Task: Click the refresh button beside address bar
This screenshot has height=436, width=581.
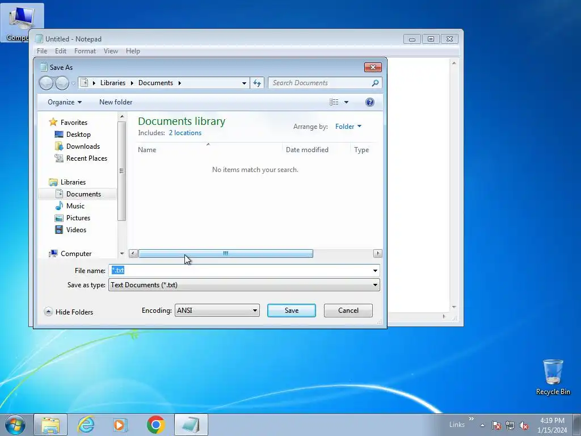Action: tap(257, 83)
